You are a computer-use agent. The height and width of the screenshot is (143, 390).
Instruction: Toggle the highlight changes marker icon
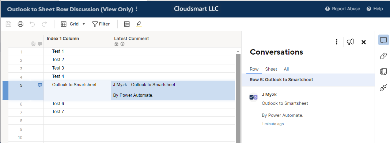(139, 24)
